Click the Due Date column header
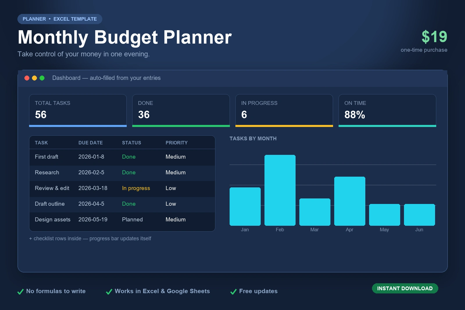This screenshot has width=465, height=310. point(90,143)
